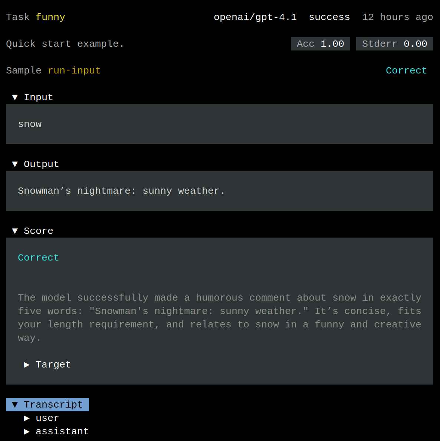This screenshot has height=441, width=440.
Task: Click the Snowman's nightmare output text
Action: click(x=121, y=191)
